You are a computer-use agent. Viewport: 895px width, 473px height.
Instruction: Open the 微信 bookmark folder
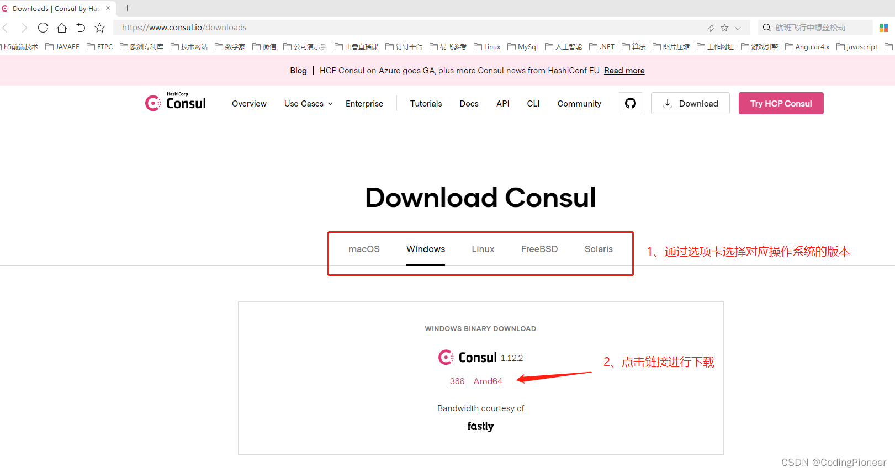point(264,47)
